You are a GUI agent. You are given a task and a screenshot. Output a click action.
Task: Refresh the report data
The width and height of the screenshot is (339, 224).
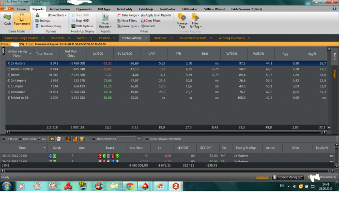(148, 26)
